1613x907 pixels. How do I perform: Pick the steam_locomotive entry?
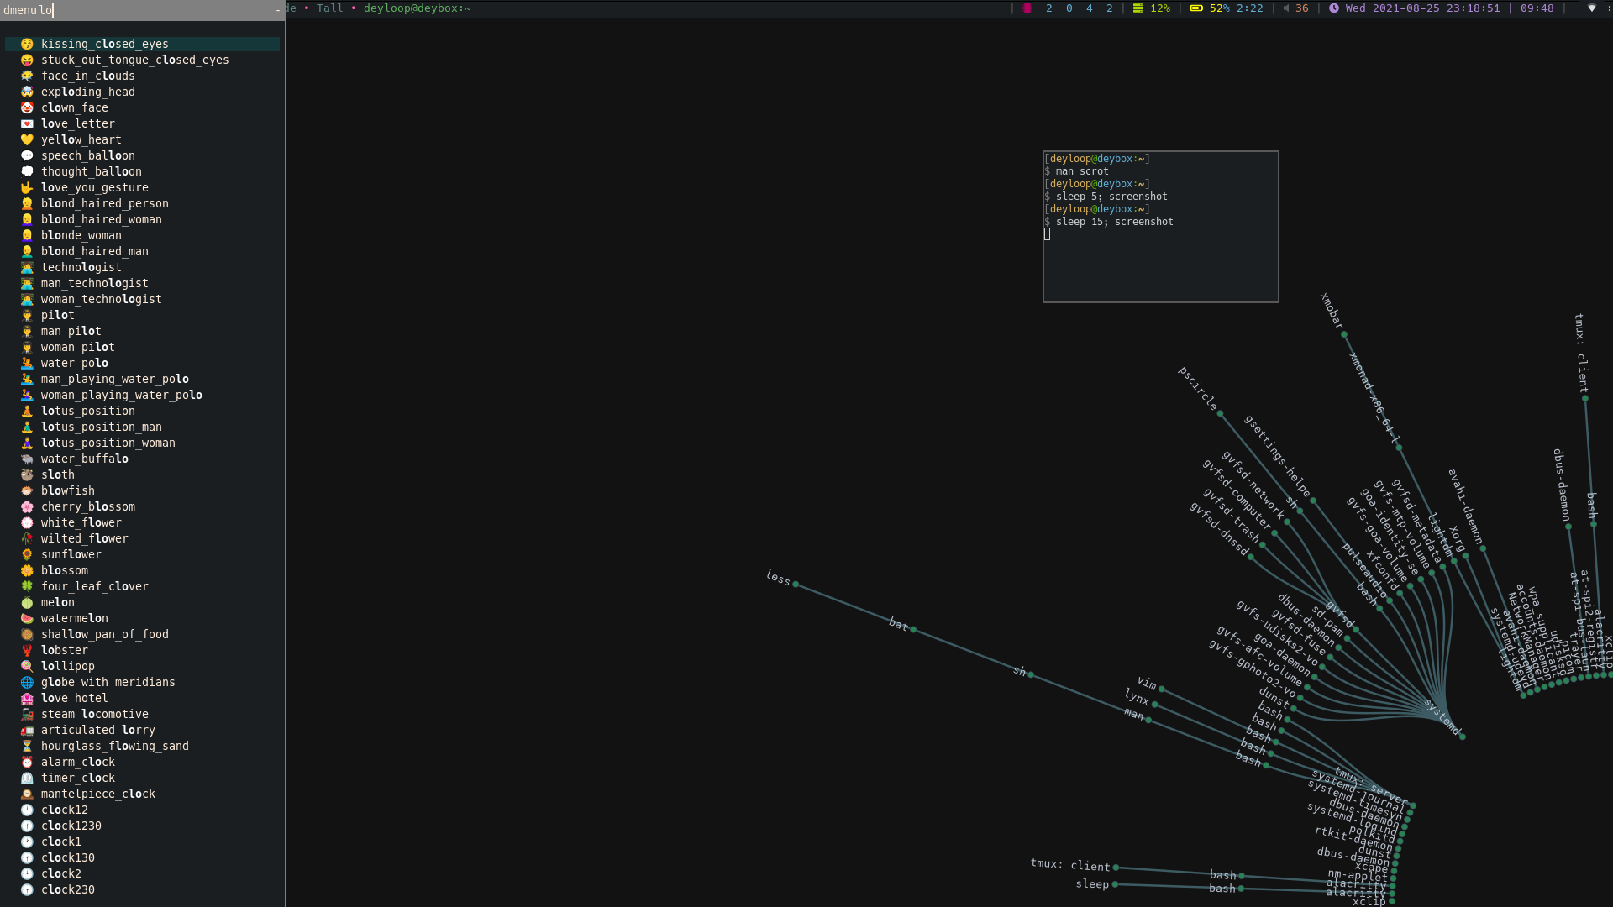95,714
